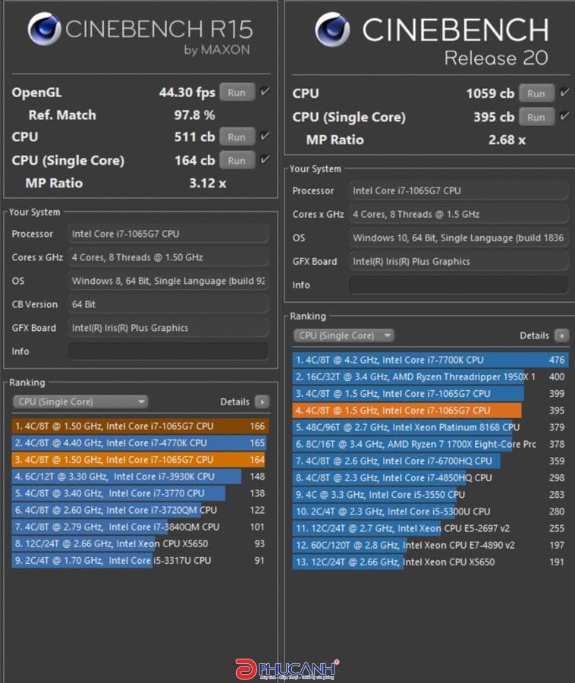Screen dimensions: 575x683
Task: Run CPU (Single Core) test in R15
Action: (237, 160)
